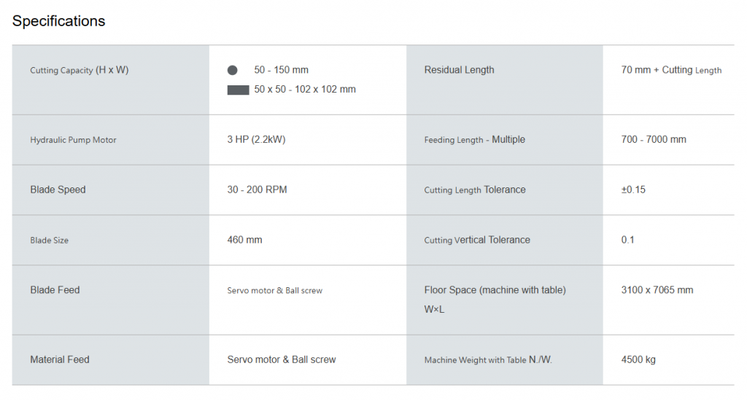Image resolution: width=747 pixels, height=401 pixels.
Task: Click the 4500 kg machine weight value
Action: 638,359
